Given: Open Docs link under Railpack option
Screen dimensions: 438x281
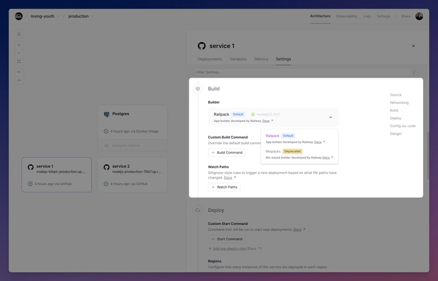Looking at the screenshot, I should 318,142.
